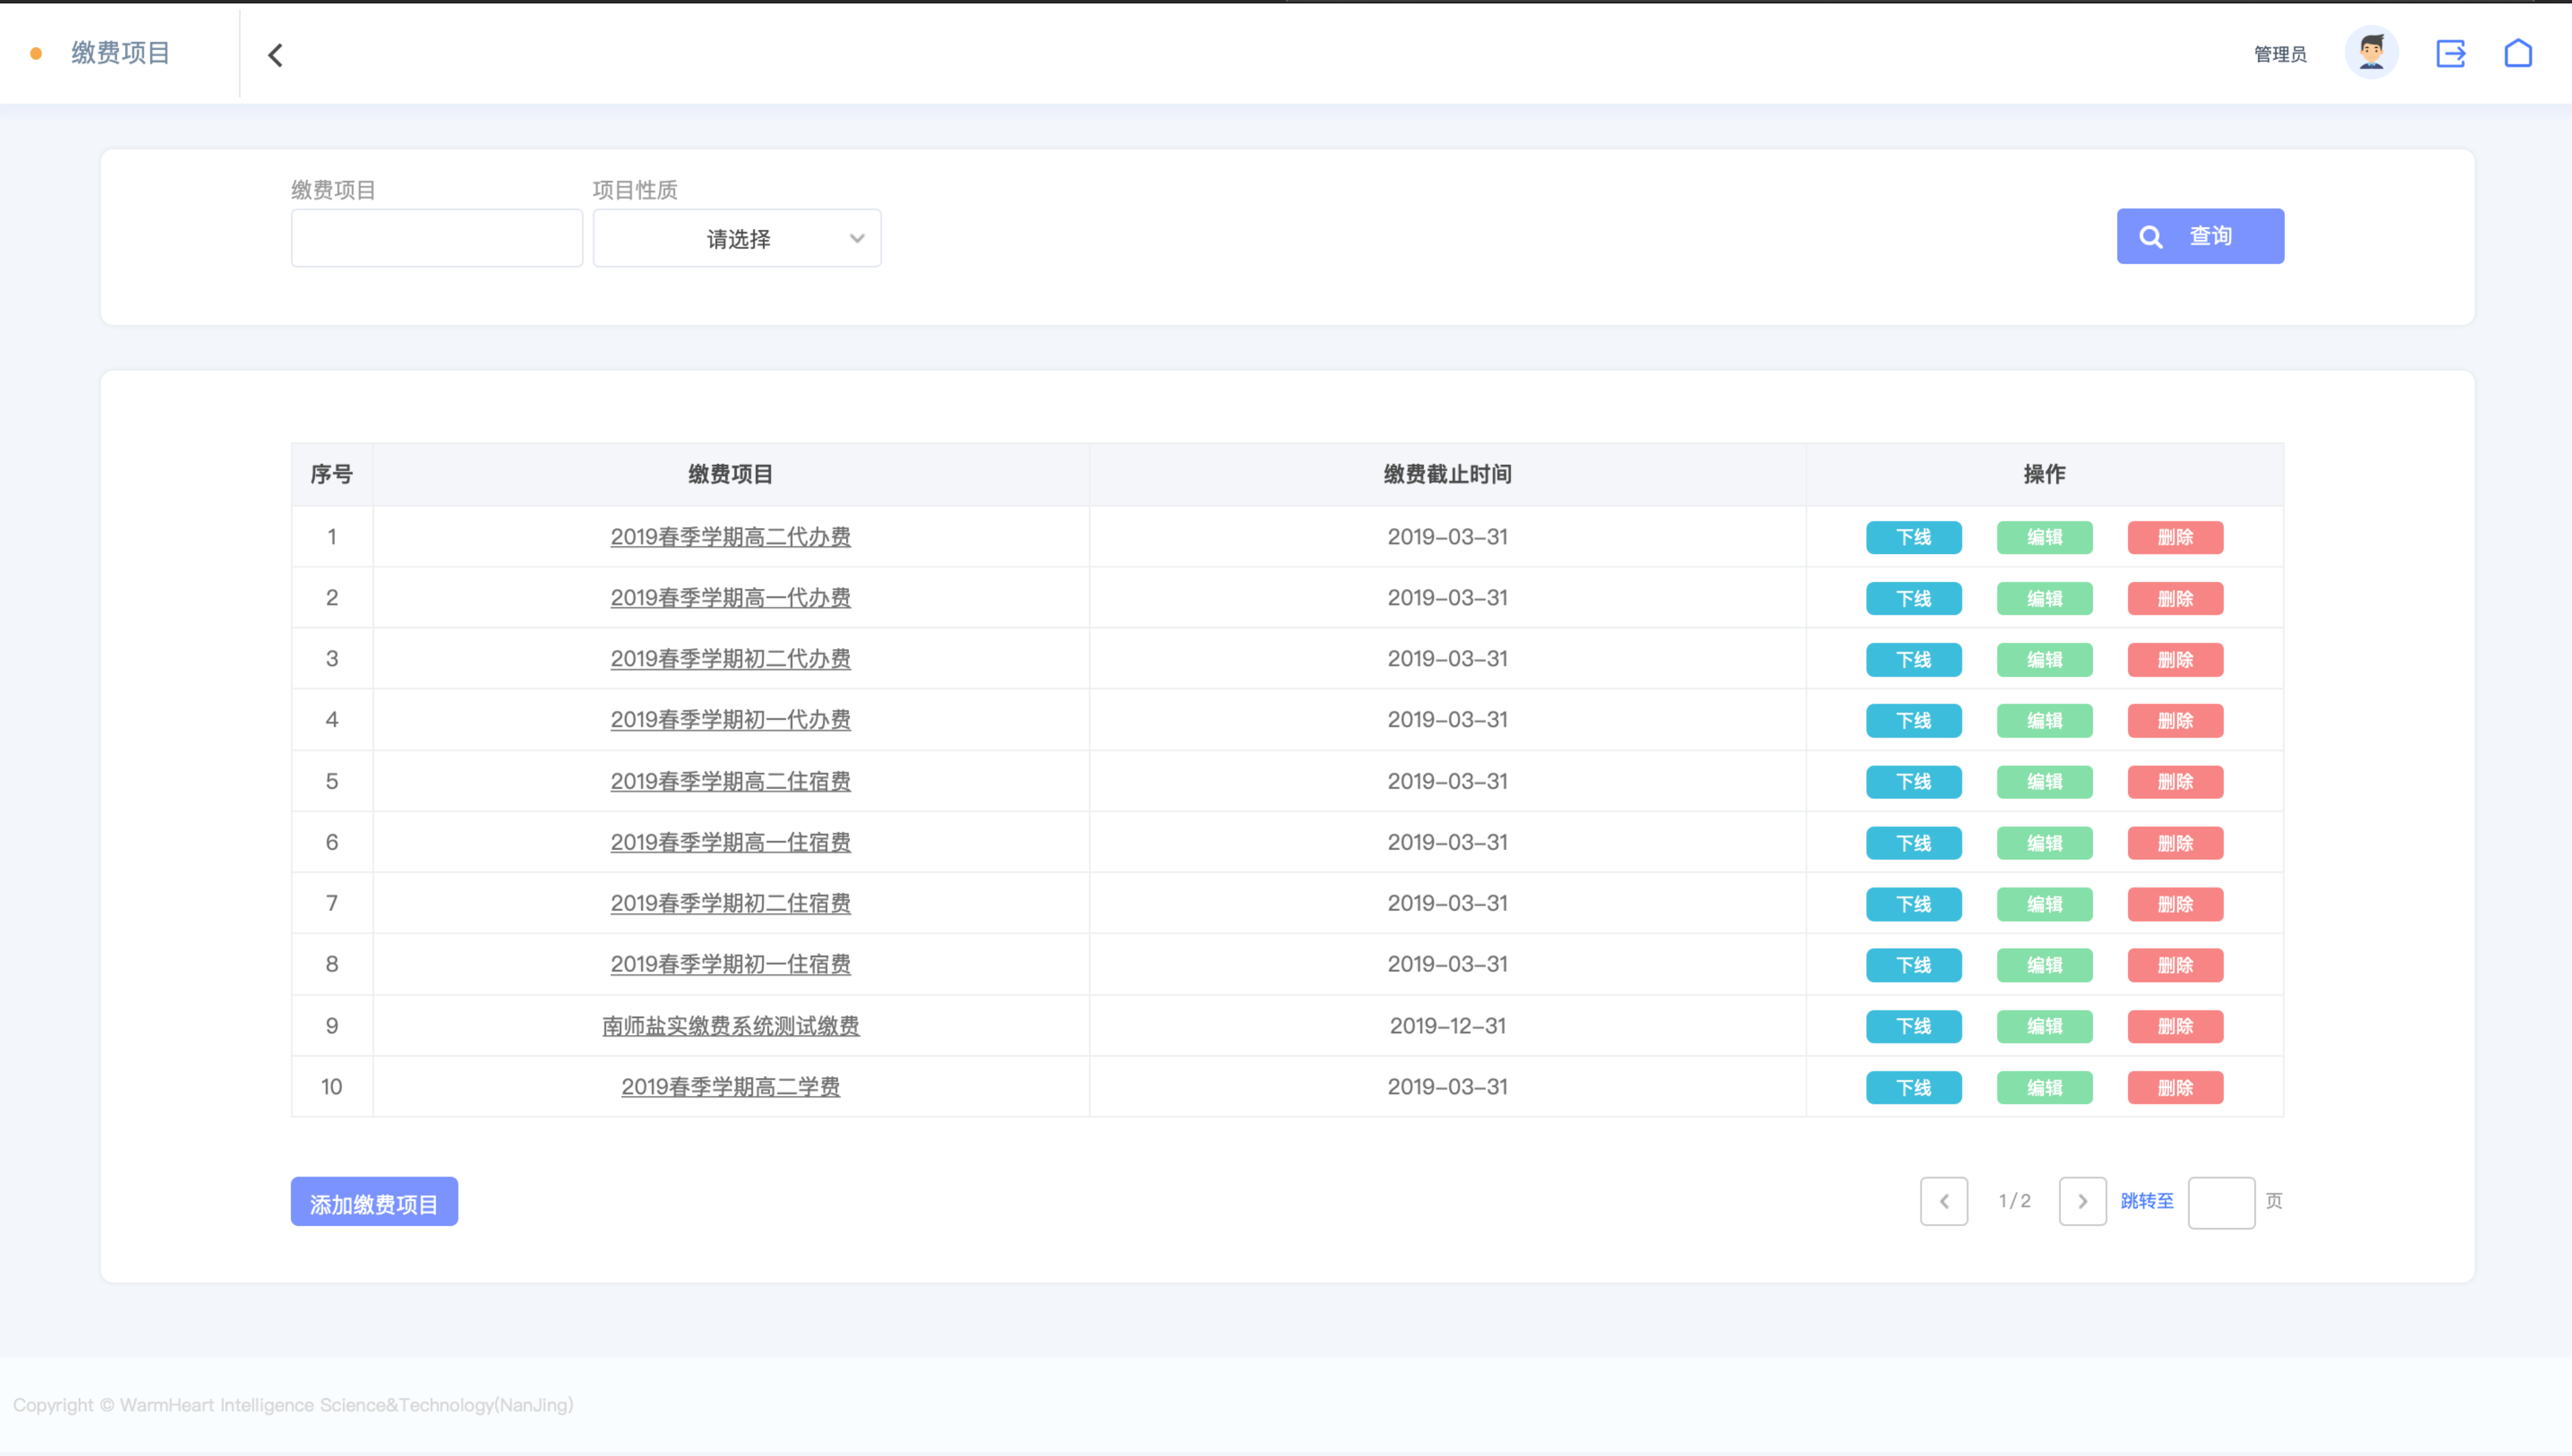The height and width of the screenshot is (1456, 2572).
Task: Click the 操作 column header
Action: pyautogui.click(x=2044, y=474)
